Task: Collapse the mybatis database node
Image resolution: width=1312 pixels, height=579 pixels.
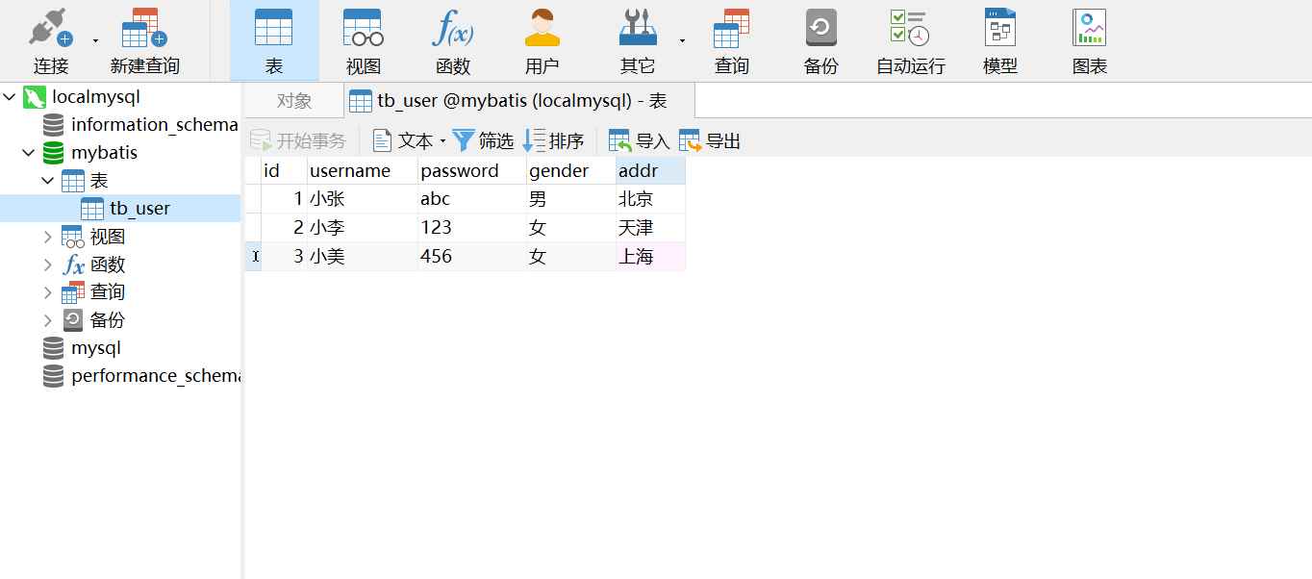Action: (x=27, y=152)
